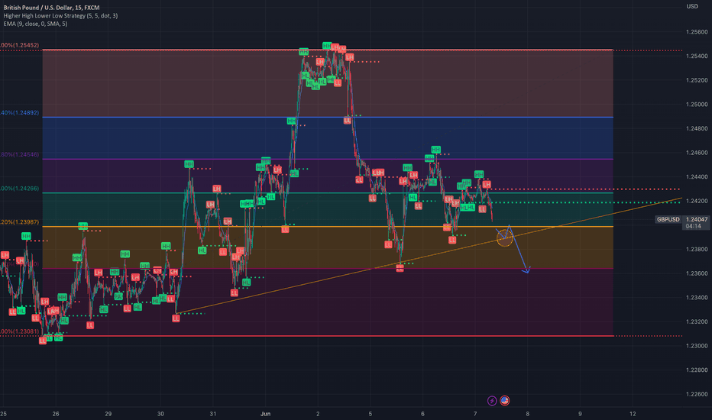Click price axis value 1.25000
The height and width of the screenshot is (420, 712).
click(x=697, y=105)
